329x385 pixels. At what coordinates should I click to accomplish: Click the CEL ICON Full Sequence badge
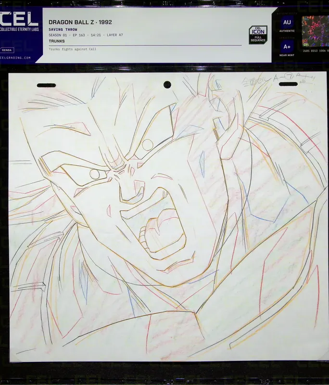pos(258,35)
